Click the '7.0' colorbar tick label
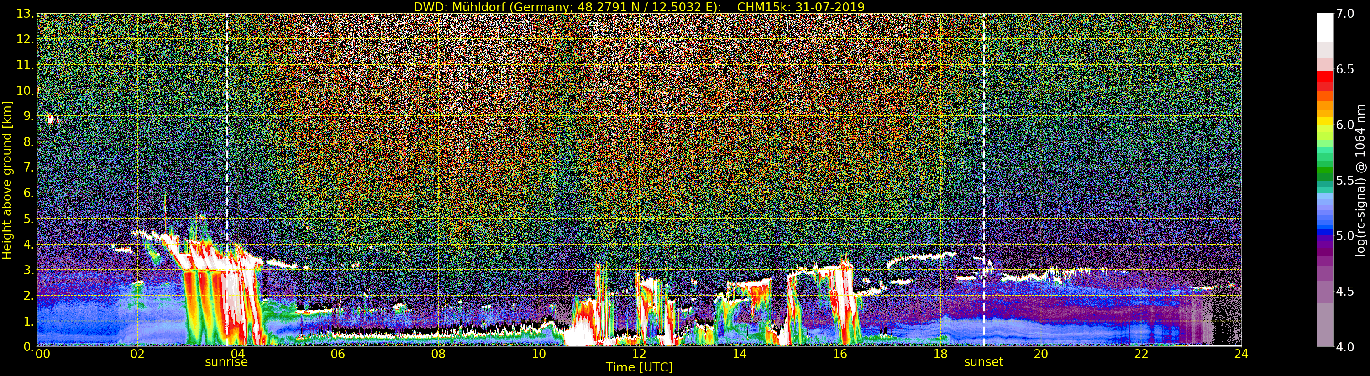 (x=1345, y=14)
